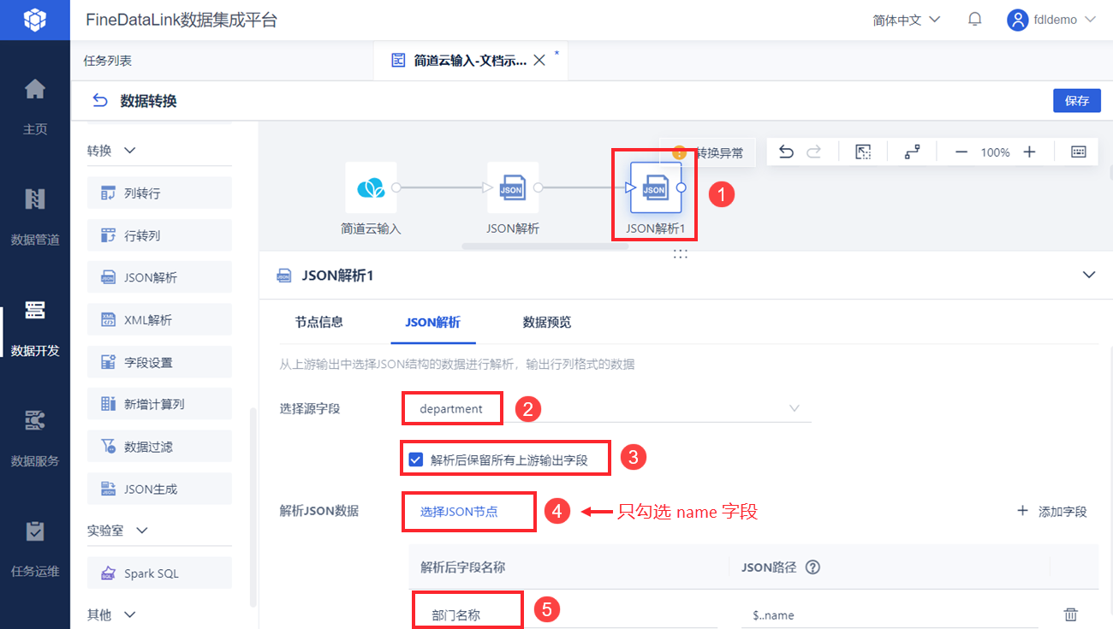The image size is (1113, 629).
Task: Switch to the 数据预览 tab
Action: (547, 323)
